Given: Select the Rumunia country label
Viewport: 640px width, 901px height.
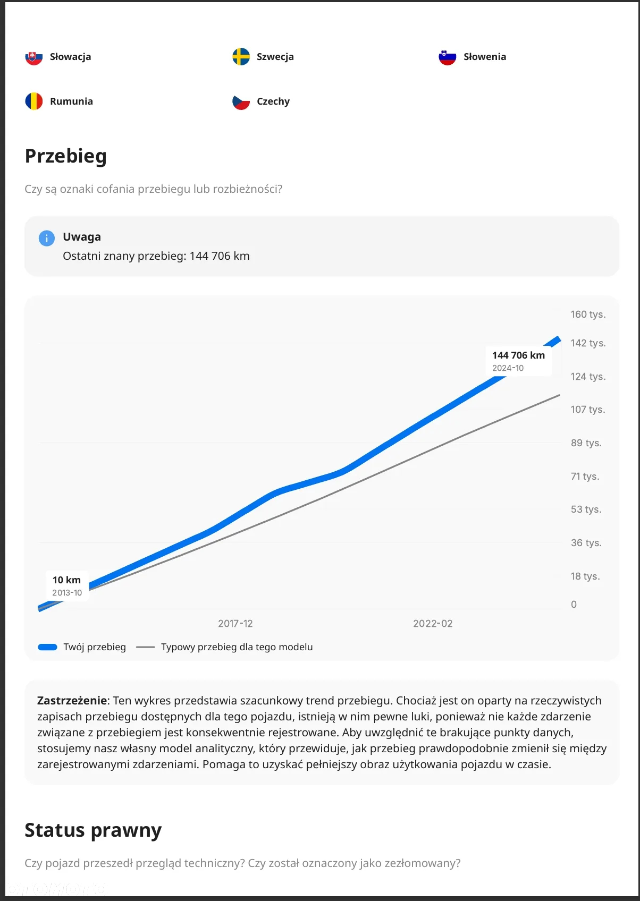Looking at the screenshot, I should 71,101.
